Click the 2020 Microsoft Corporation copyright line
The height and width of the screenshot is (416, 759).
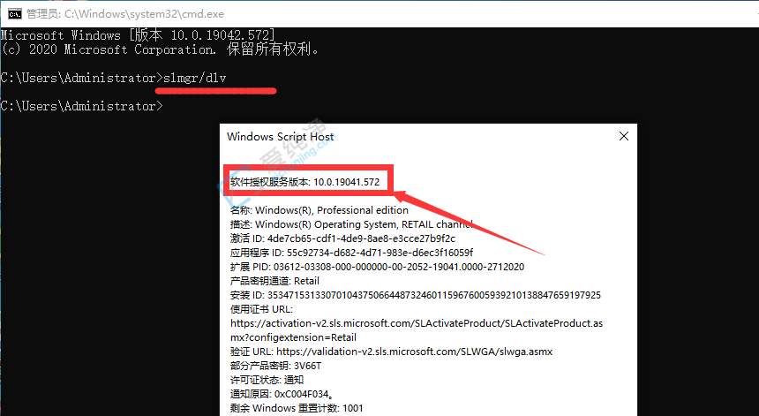click(160, 49)
